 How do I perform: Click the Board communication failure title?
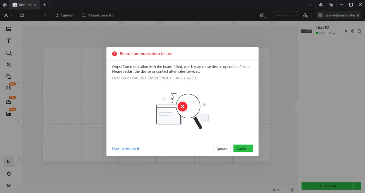point(146,54)
